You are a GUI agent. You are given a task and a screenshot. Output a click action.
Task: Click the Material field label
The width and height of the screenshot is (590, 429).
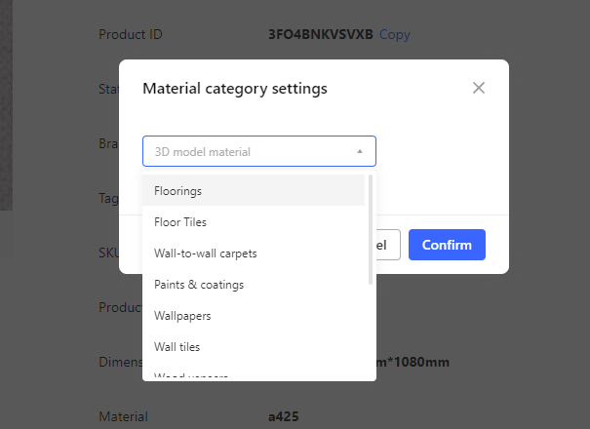point(123,417)
